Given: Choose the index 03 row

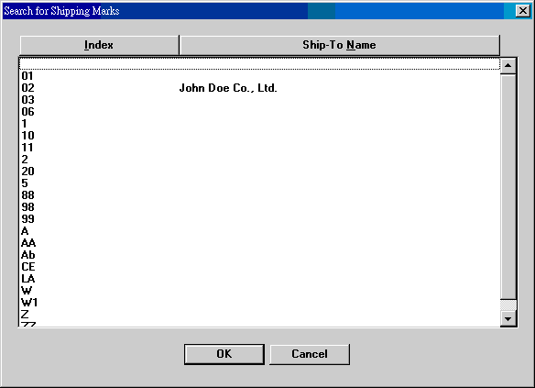Looking at the screenshot, I should [x=259, y=100].
